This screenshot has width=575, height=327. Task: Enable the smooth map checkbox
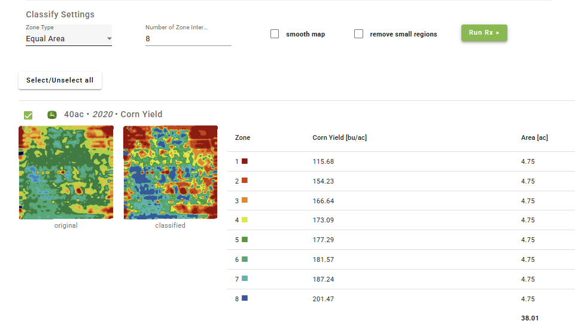click(275, 34)
